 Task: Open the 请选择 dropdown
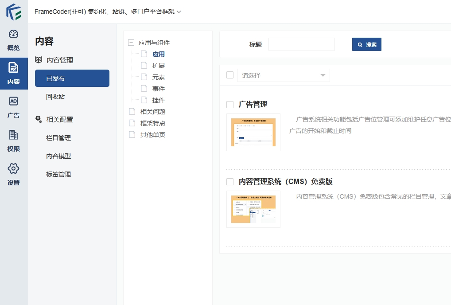pos(283,75)
